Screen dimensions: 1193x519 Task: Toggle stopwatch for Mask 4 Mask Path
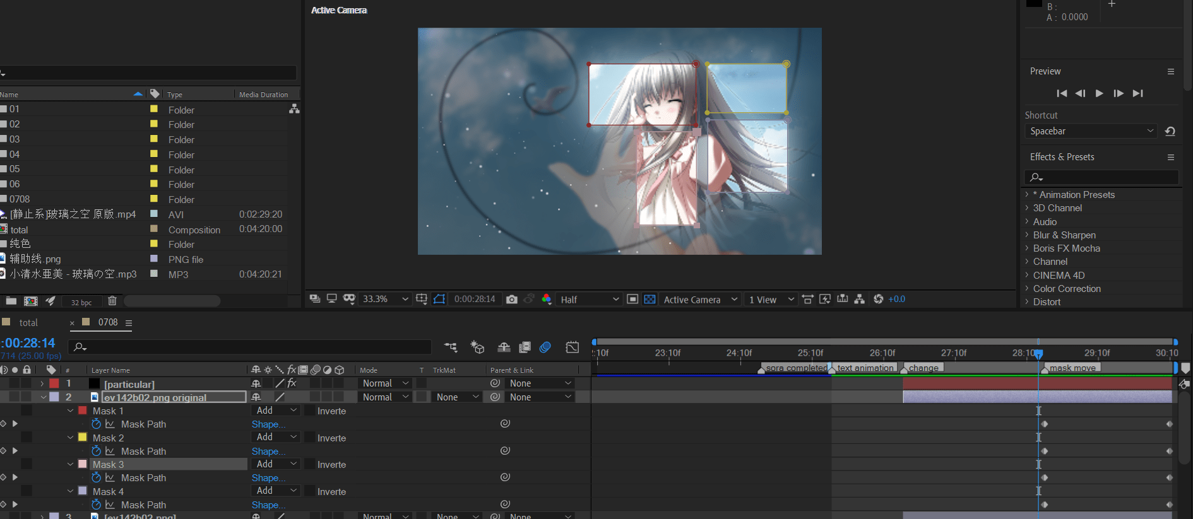tap(96, 504)
